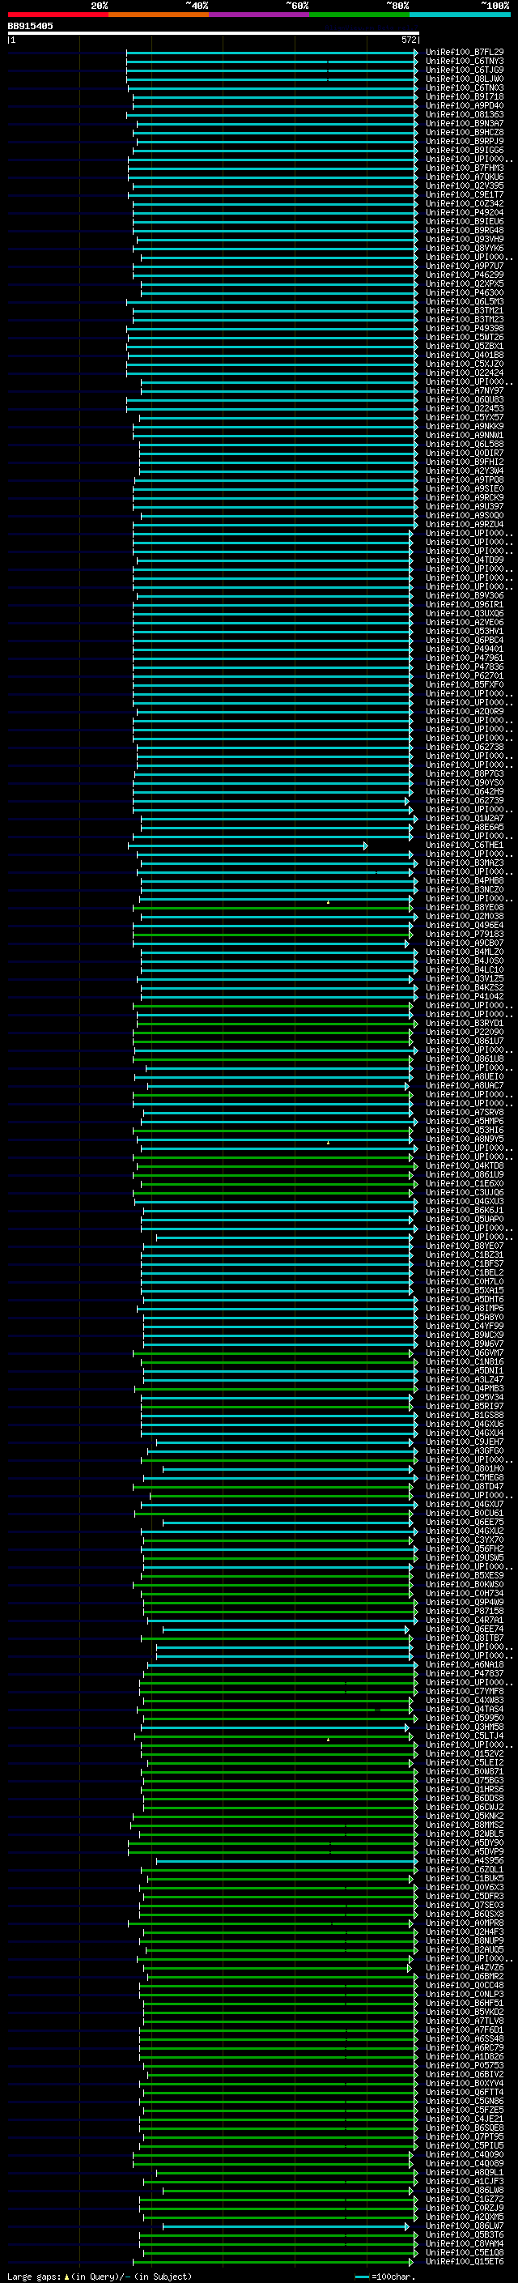Select hit UniRef100_Q2XPX5
Screen dimensions: 518x2283
(x=465, y=283)
